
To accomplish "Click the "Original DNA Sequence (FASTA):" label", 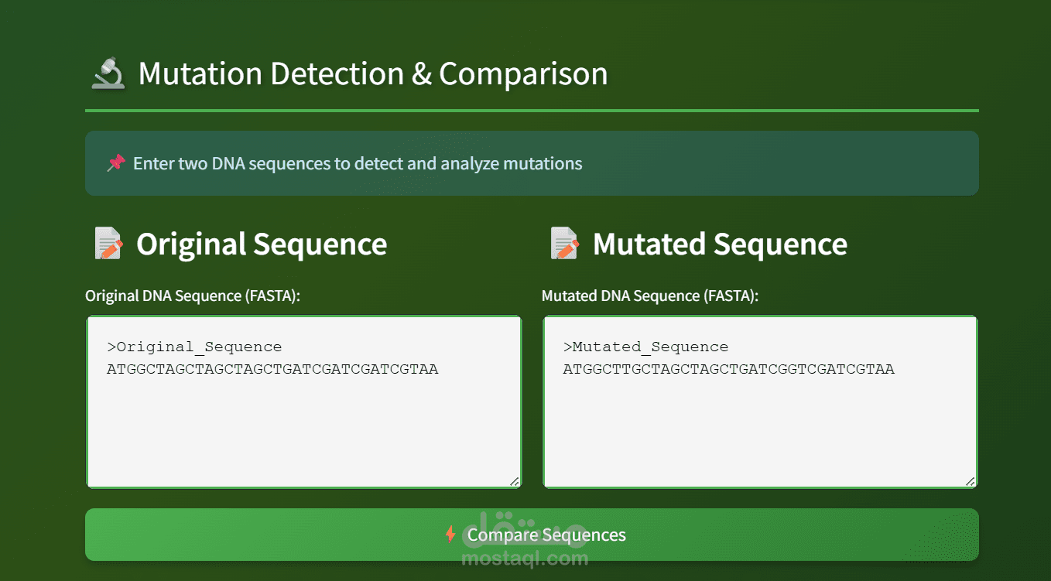I will coord(193,296).
